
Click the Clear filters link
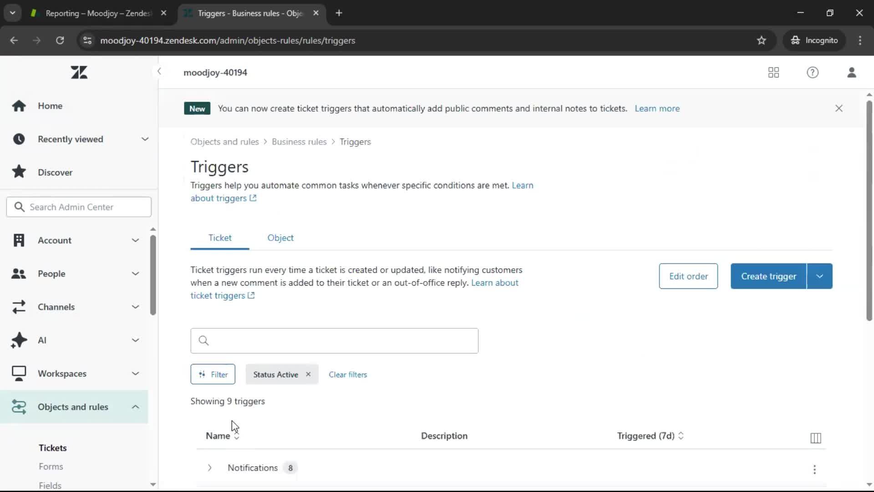tap(348, 374)
